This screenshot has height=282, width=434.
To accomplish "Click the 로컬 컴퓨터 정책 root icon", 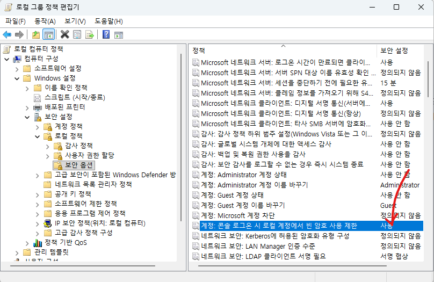I will pyautogui.click(x=7, y=49).
